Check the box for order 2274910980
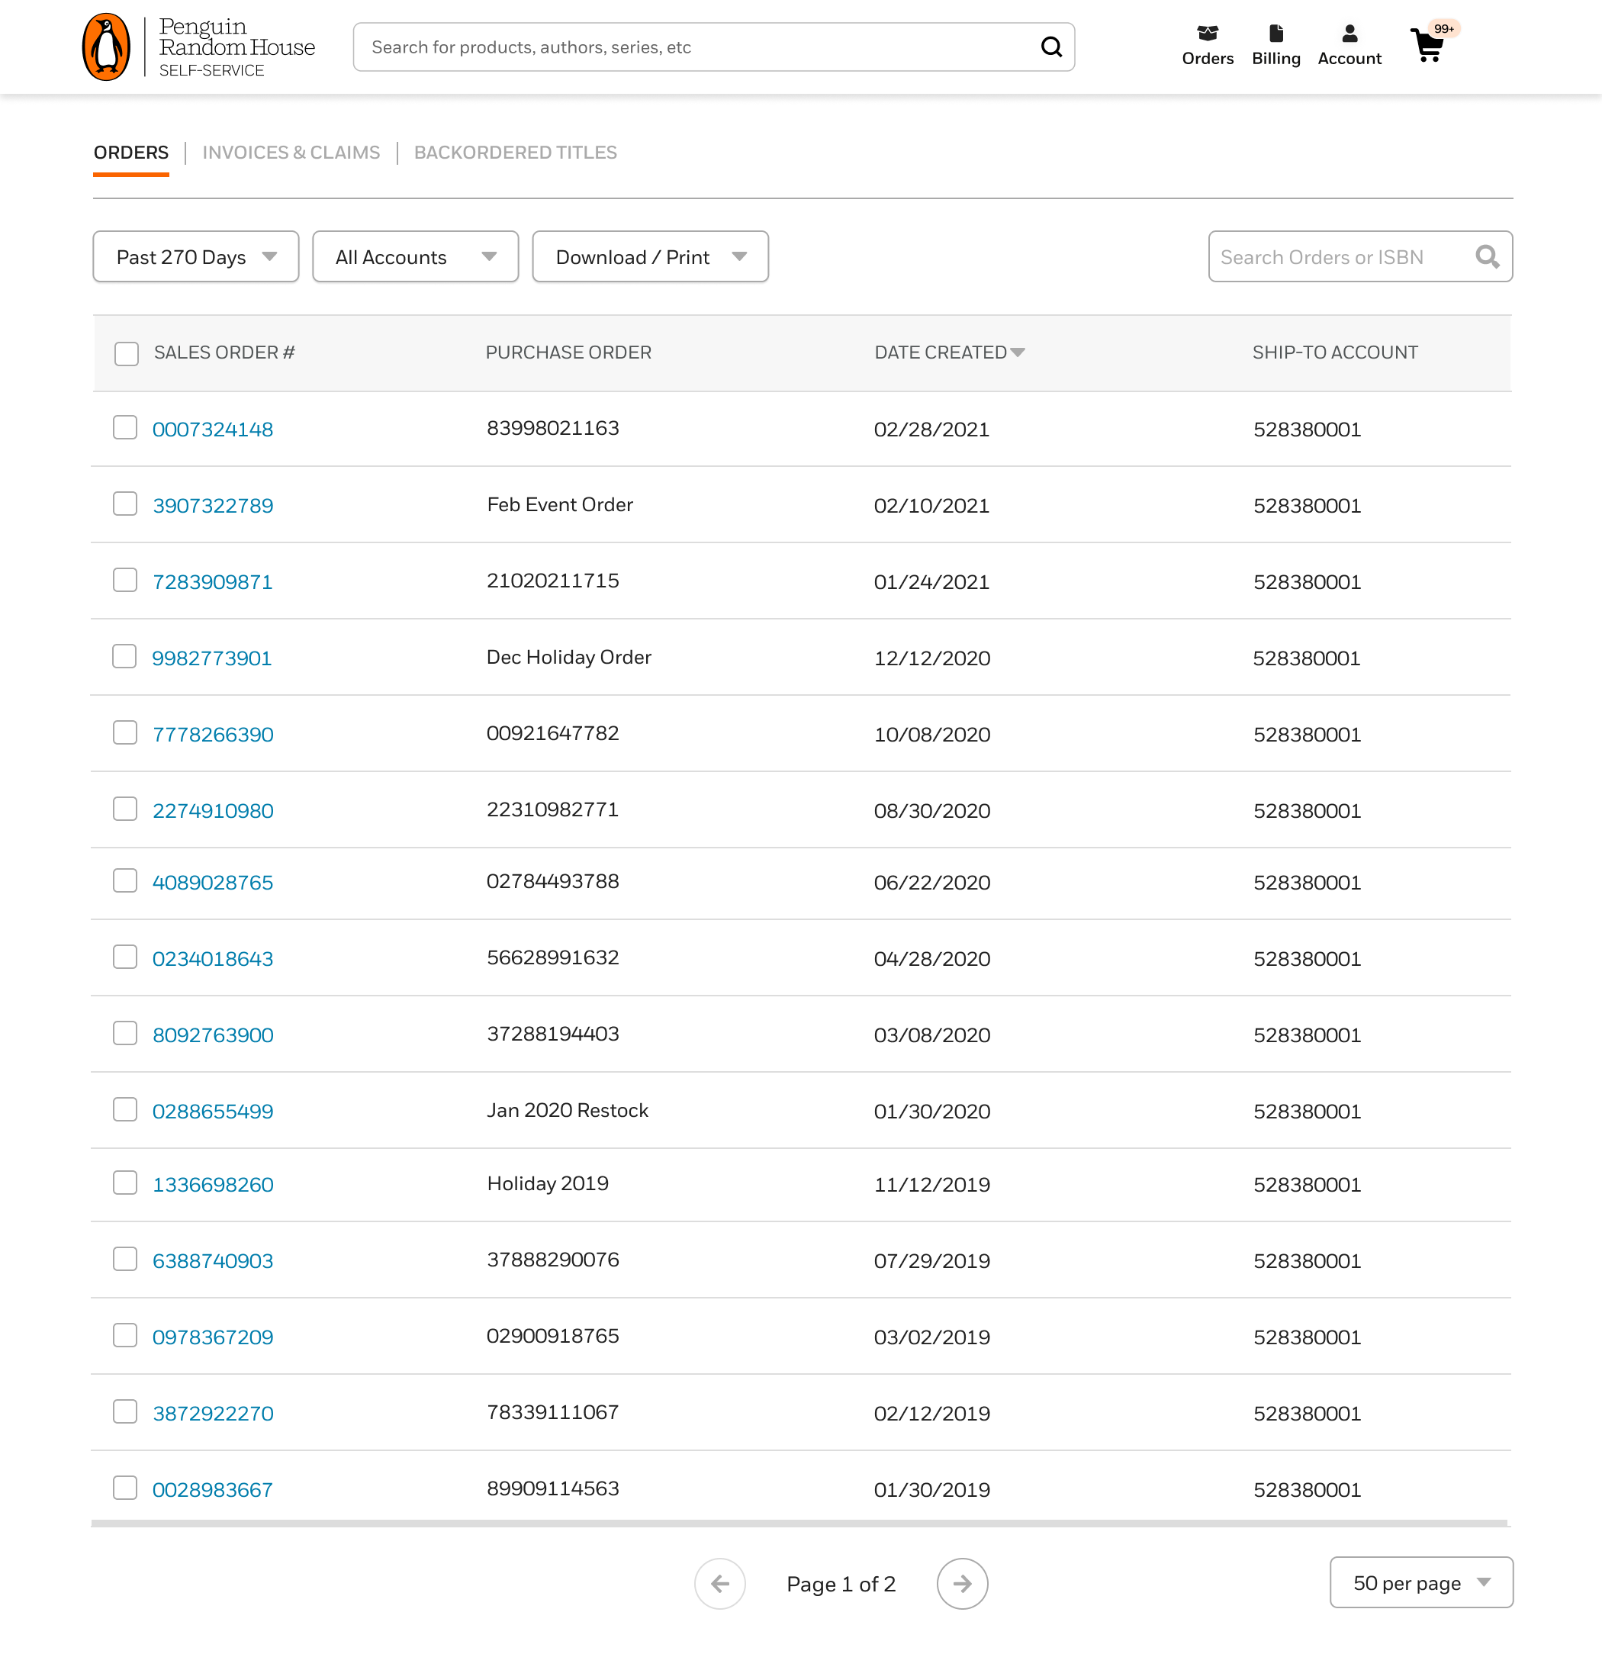Viewport: 1602px width, 1654px height. click(125, 809)
